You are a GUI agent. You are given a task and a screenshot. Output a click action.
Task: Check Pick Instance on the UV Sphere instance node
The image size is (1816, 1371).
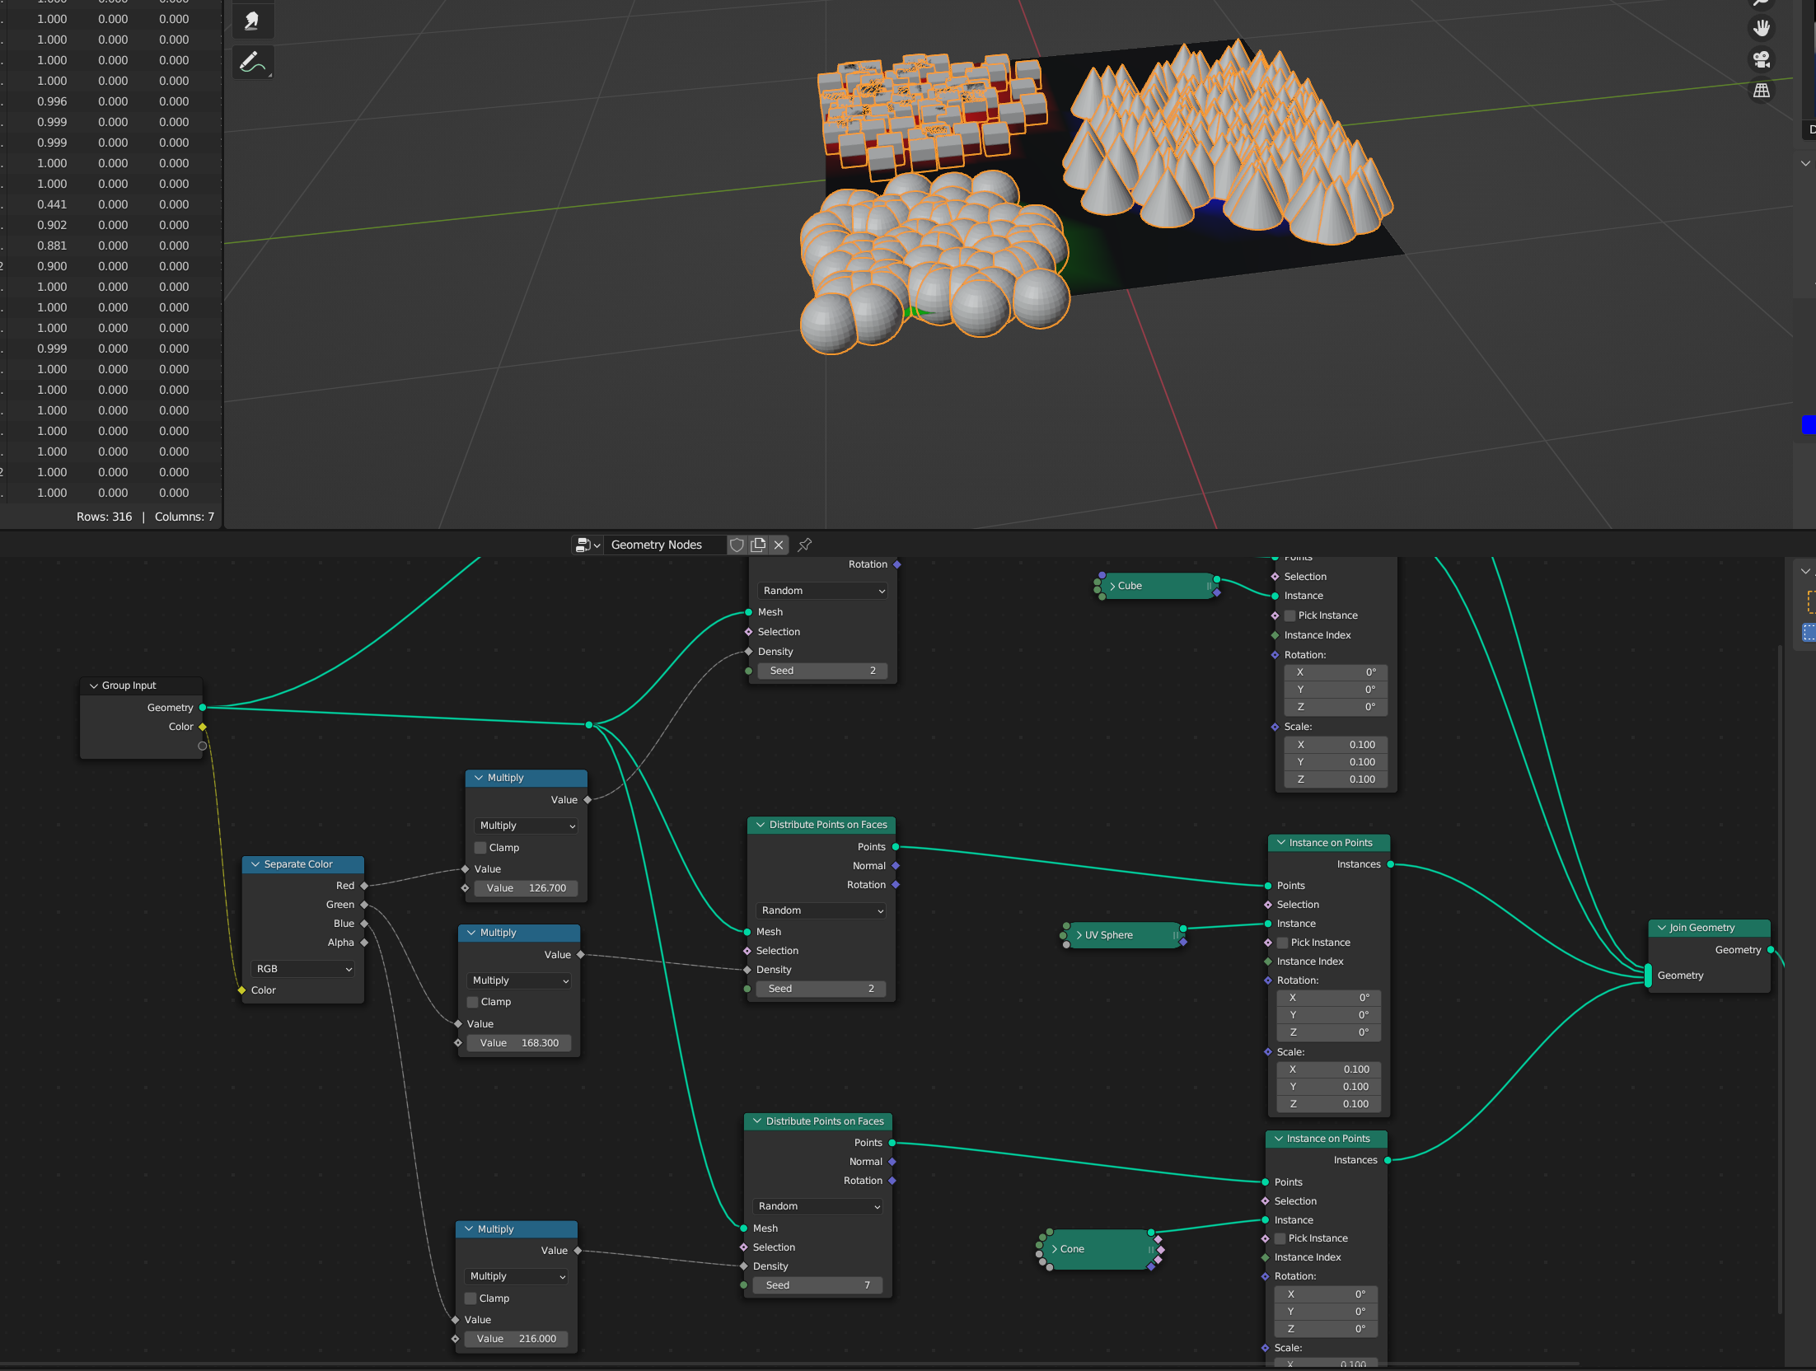pyautogui.click(x=1283, y=943)
